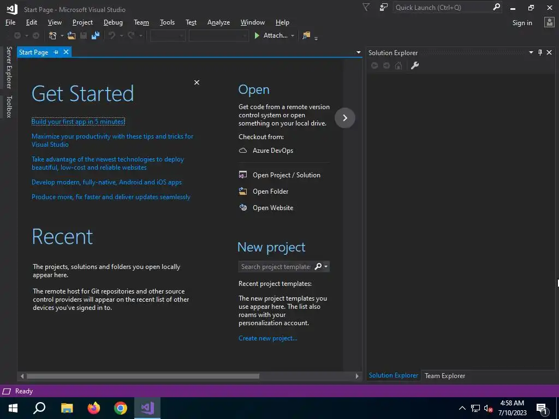559x419 pixels.
Task: Click the Save All toolbar icon
Action: [x=96, y=35]
